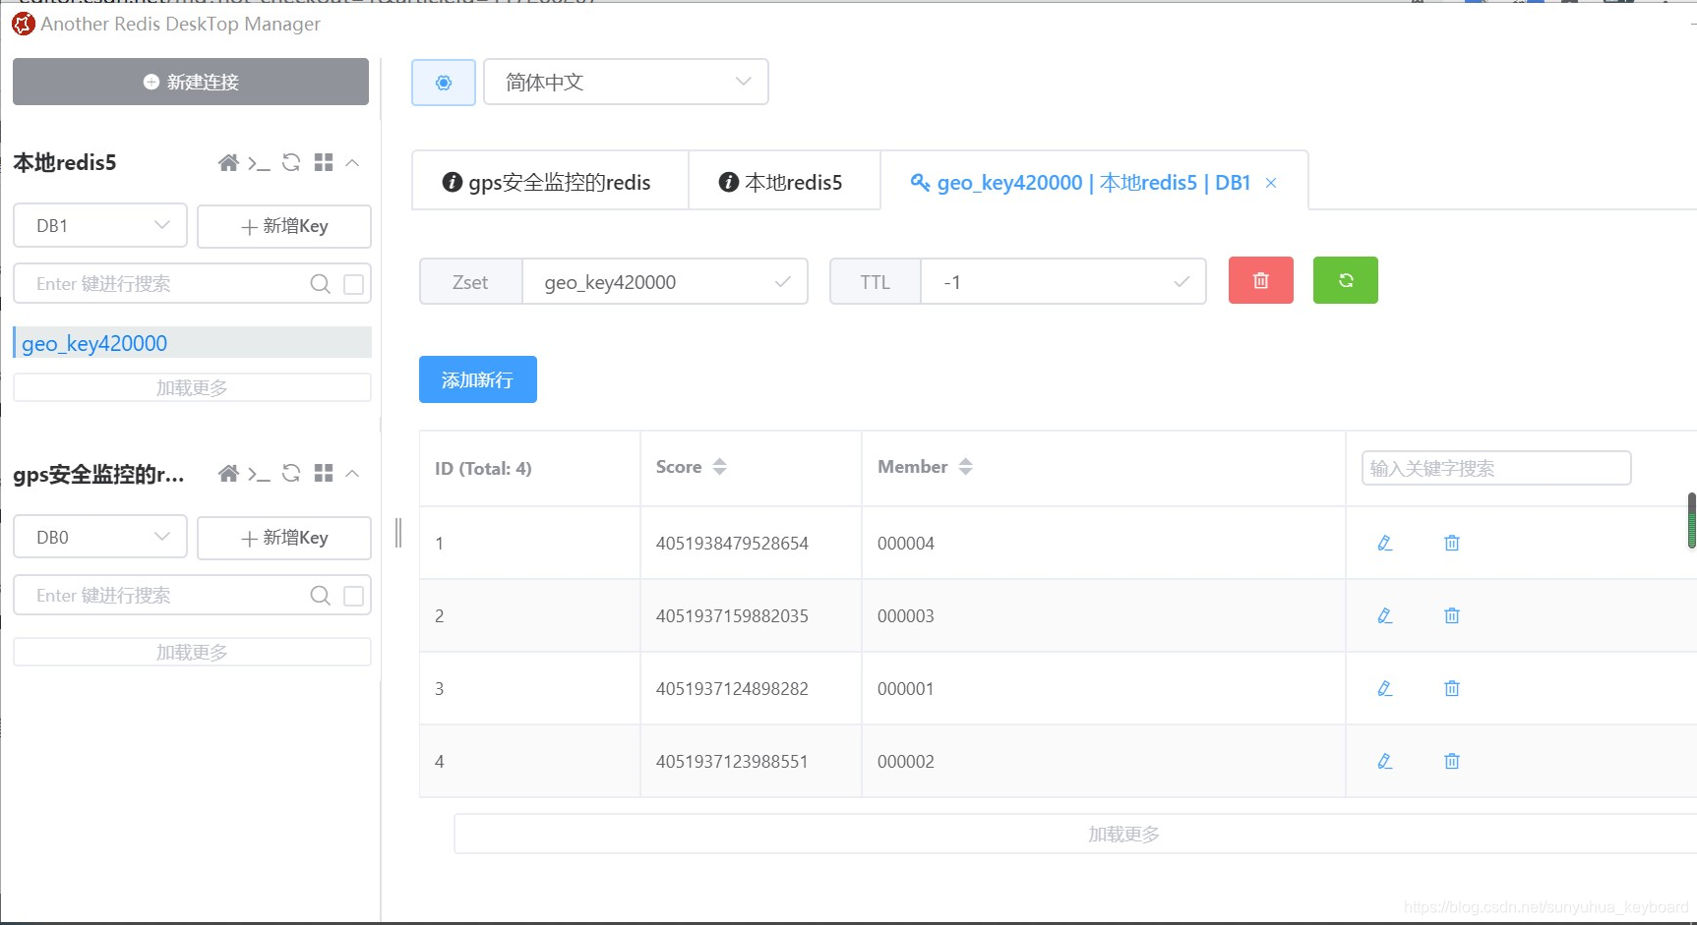1697x925 pixels.
Task: Edit row with member 000003
Action: coord(1385,615)
